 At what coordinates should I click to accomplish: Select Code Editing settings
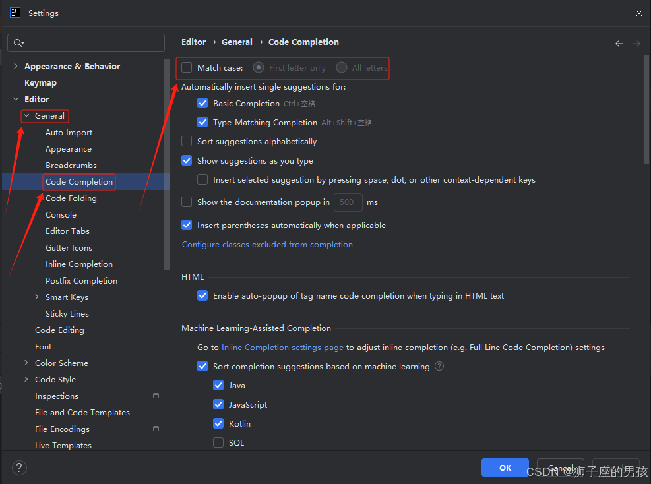click(59, 330)
